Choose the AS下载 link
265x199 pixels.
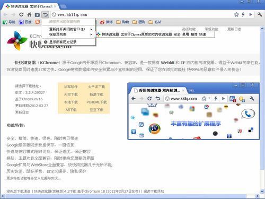[70, 110]
